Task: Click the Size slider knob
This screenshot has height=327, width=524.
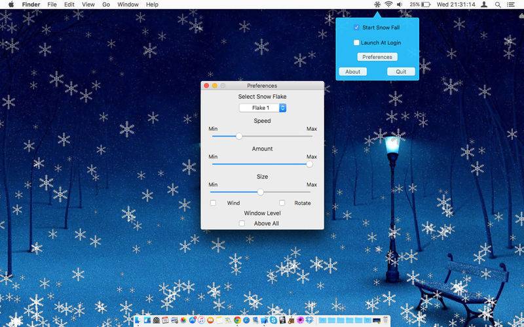Action: [x=260, y=192]
